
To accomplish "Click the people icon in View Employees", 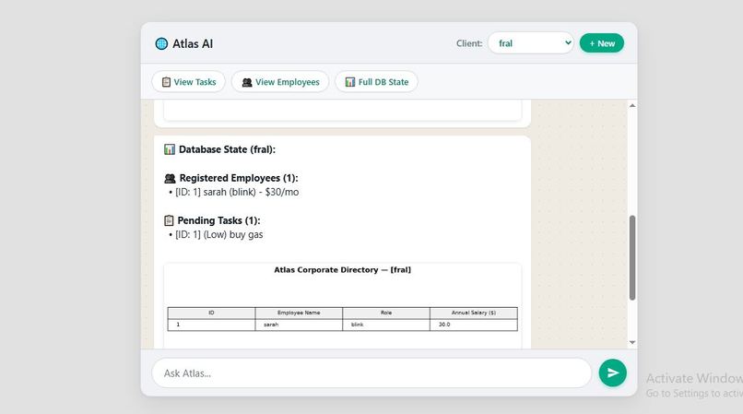I will tap(247, 82).
